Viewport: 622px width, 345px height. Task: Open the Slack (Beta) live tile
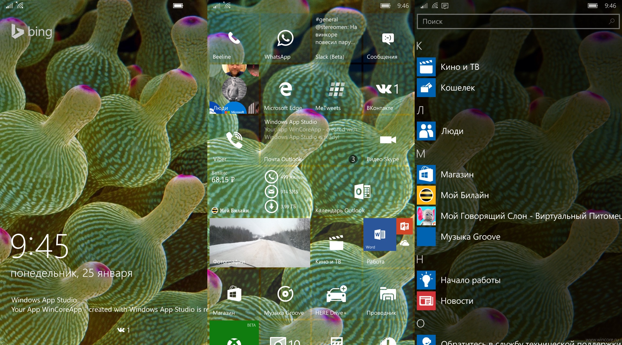(337, 38)
